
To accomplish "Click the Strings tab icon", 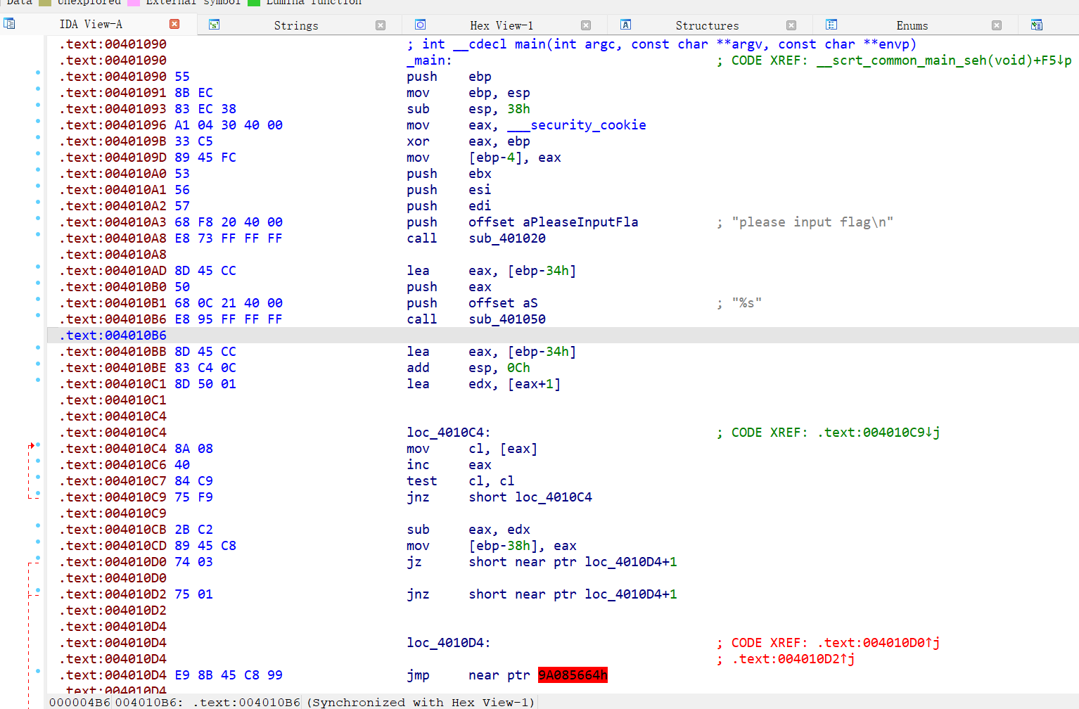I will (x=215, y=25).
